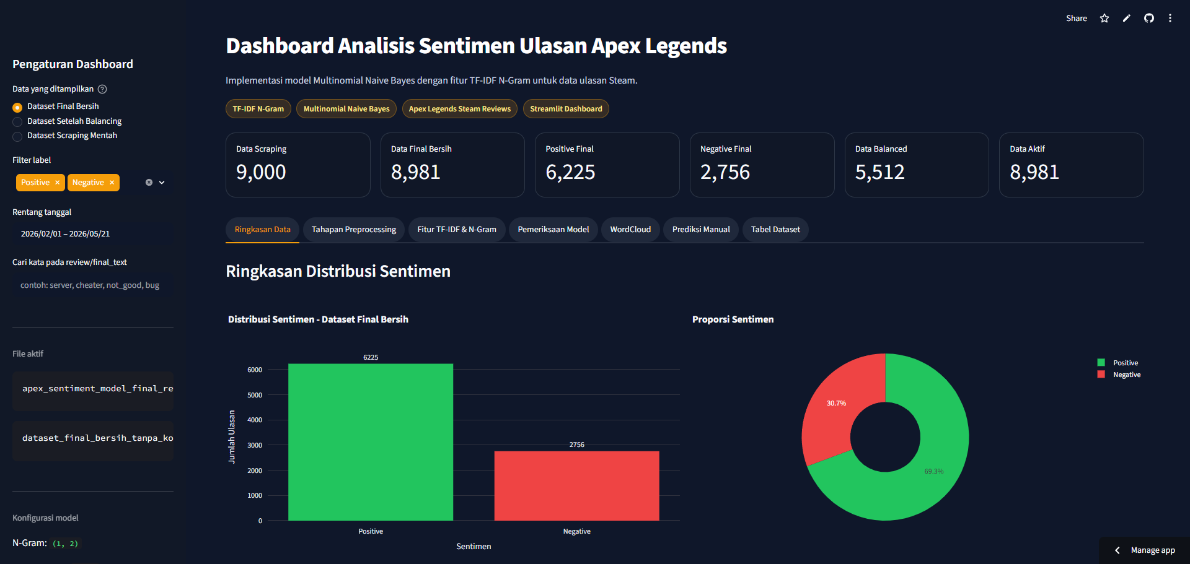Expand the Filter label dropdown arrow
The height and width of the screenshot is (564, 1190).
(162, 183)
